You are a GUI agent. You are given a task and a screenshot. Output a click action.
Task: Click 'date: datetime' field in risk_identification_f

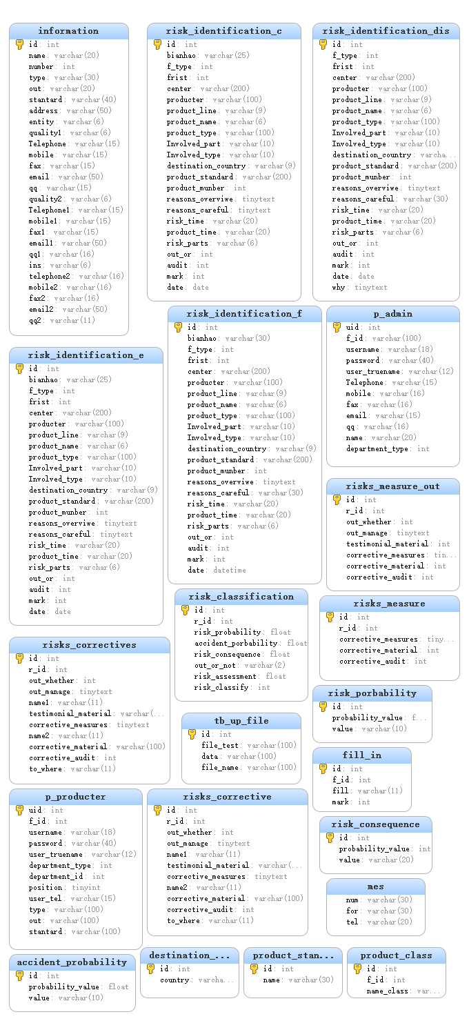[x=217, y=571]
